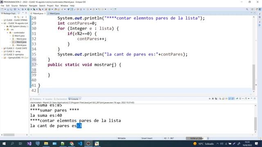Click the Debug bug icon in the toolbar
This screenshot has height=147, width=262.
23,9
